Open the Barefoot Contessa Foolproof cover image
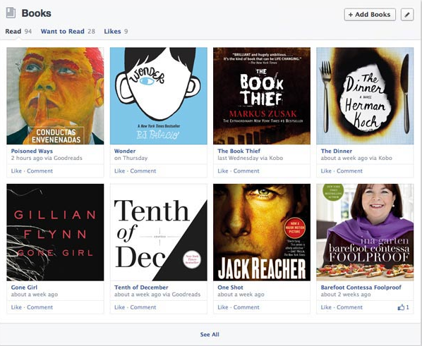Screen dimensions: 422x346 click(365, 233)
